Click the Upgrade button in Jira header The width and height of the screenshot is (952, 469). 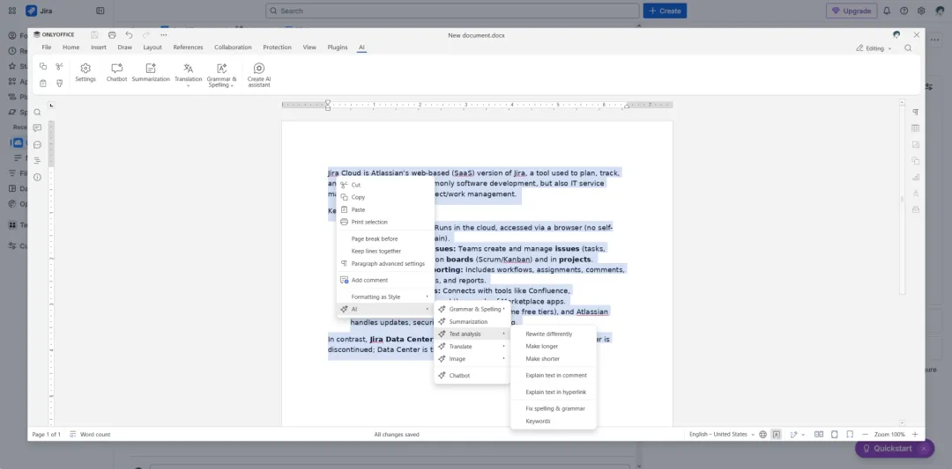pyautogui.click(x=852, y=11)
